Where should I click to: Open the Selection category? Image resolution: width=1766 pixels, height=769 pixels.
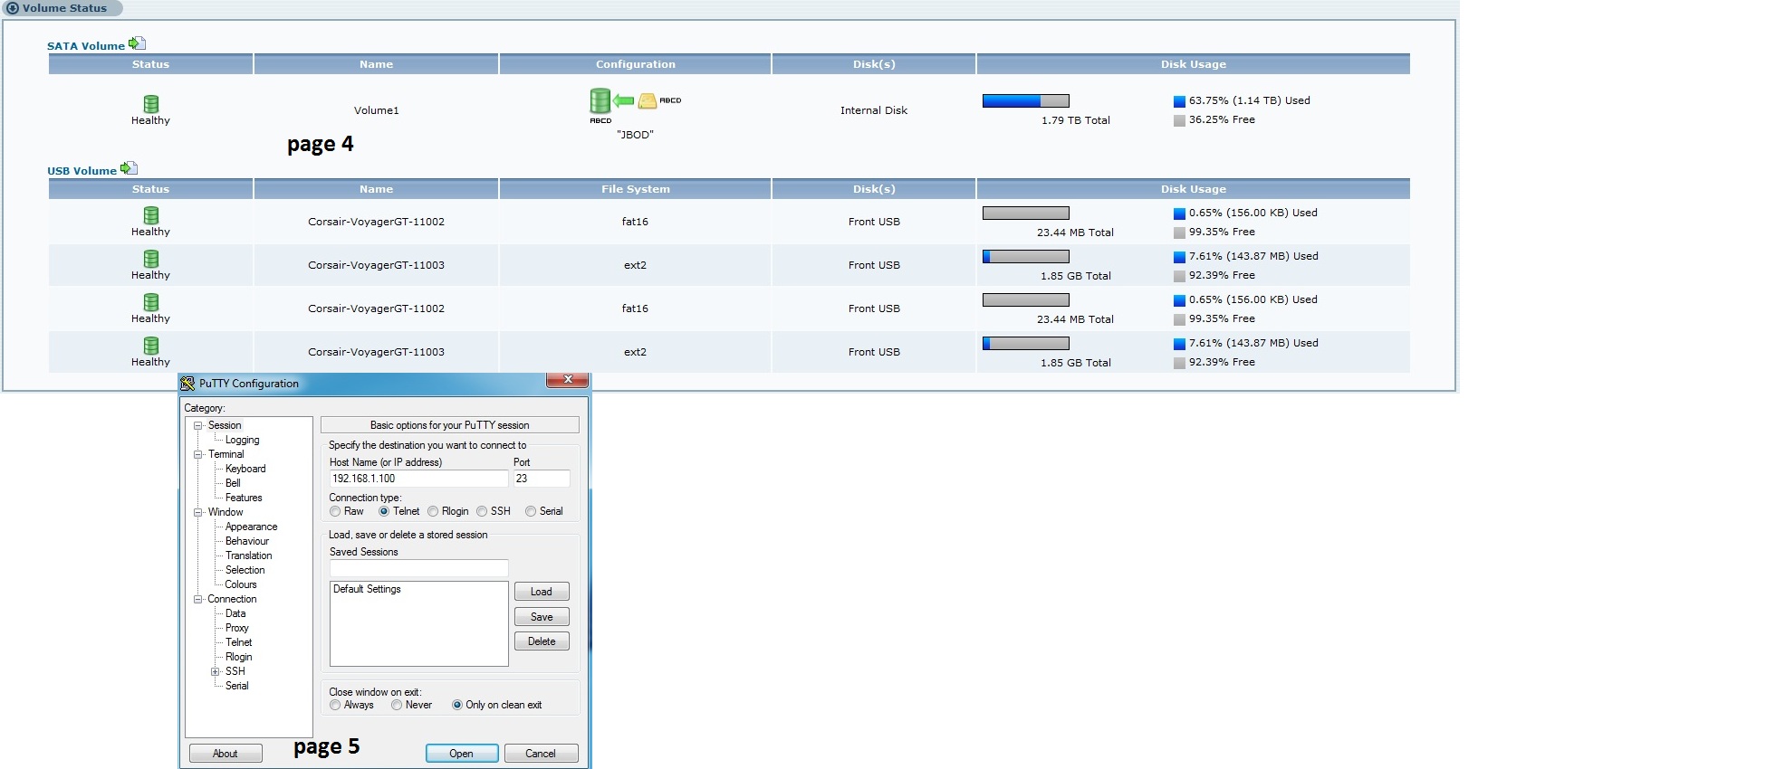(245, 570)
